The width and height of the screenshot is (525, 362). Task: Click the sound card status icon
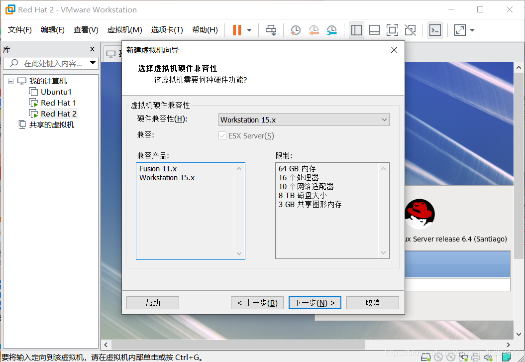[488, 358]
